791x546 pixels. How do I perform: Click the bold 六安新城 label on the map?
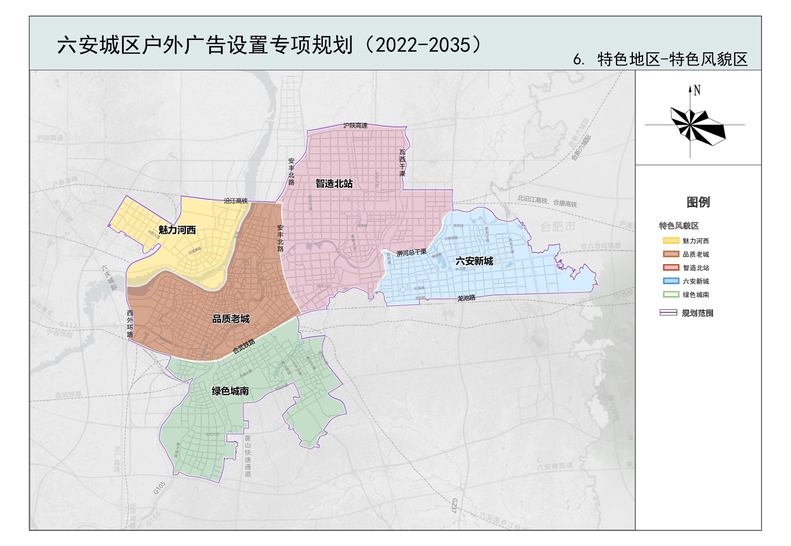(x=474, y=261)
